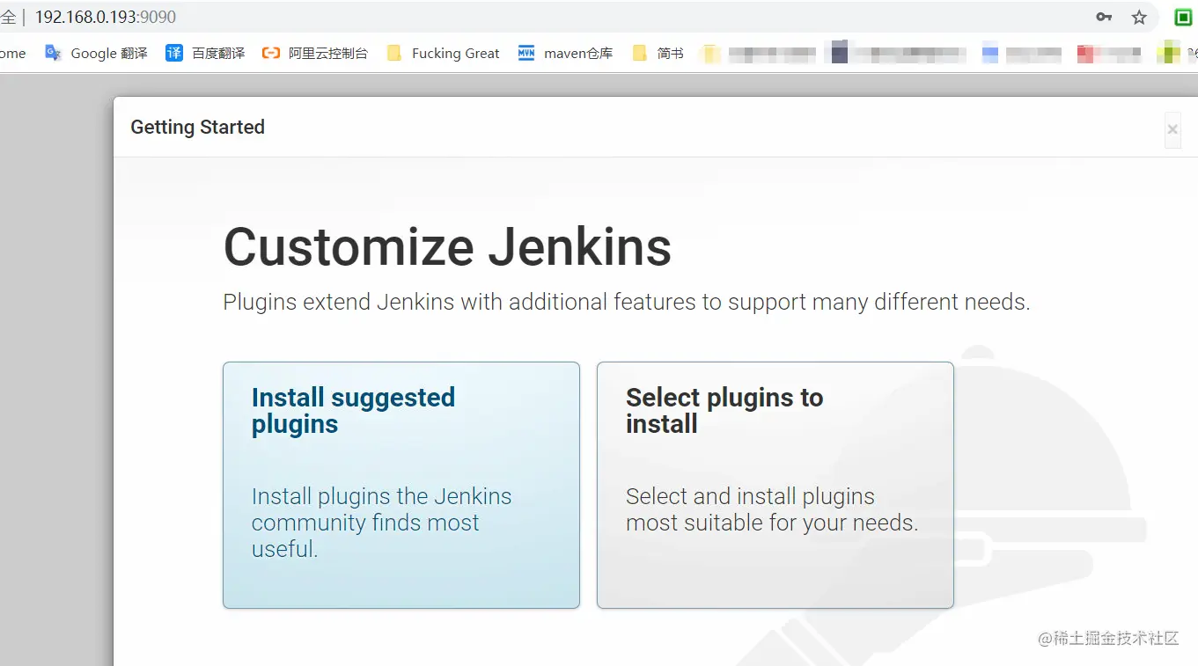
Task: Click the Customize Jenkins heading
Action: pos(447,247)
